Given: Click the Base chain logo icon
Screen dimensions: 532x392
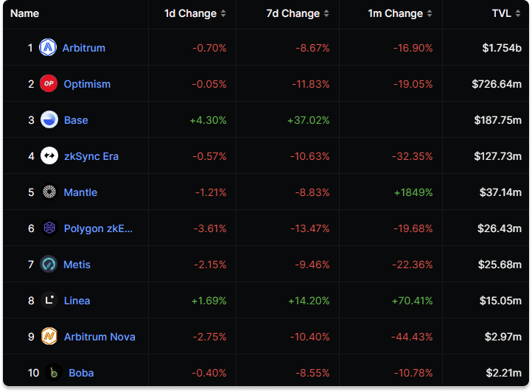Looking at the screenshot, I should 49,120.
